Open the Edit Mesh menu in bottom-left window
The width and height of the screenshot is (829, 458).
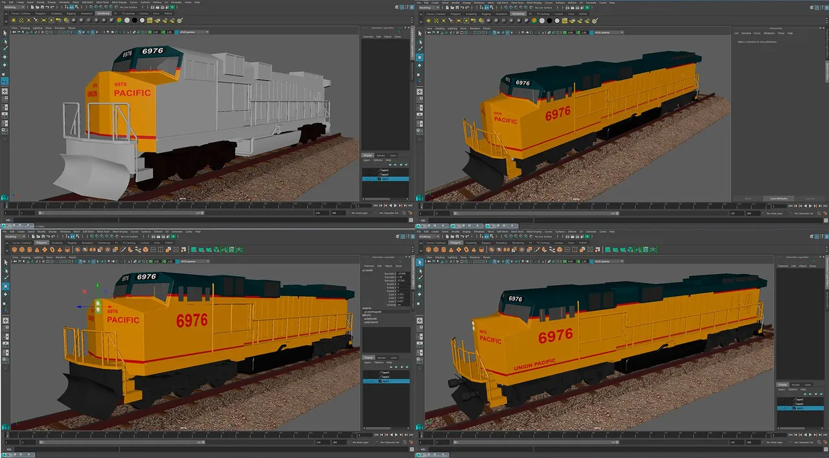(88, 232)
